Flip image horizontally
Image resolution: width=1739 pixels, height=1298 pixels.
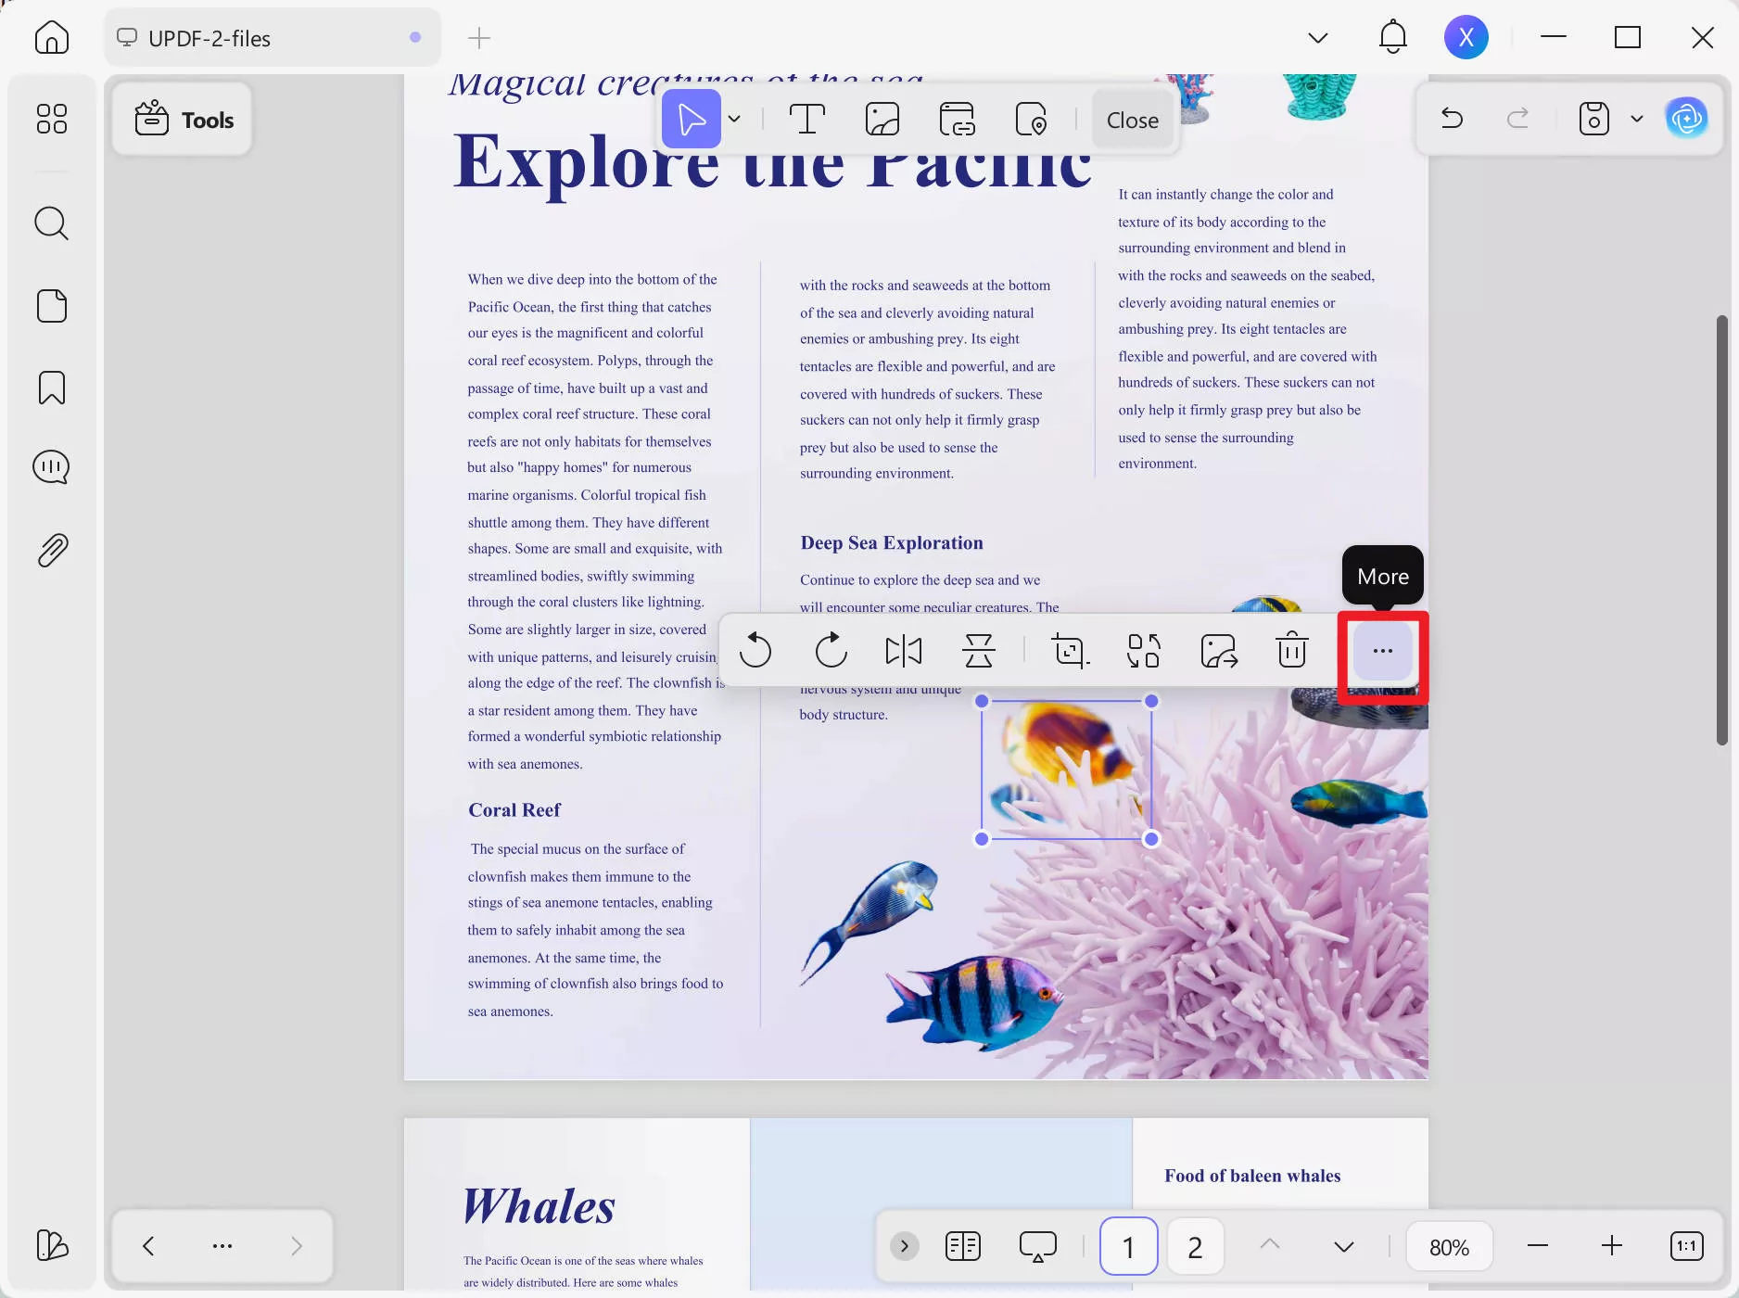pos(904,650)
